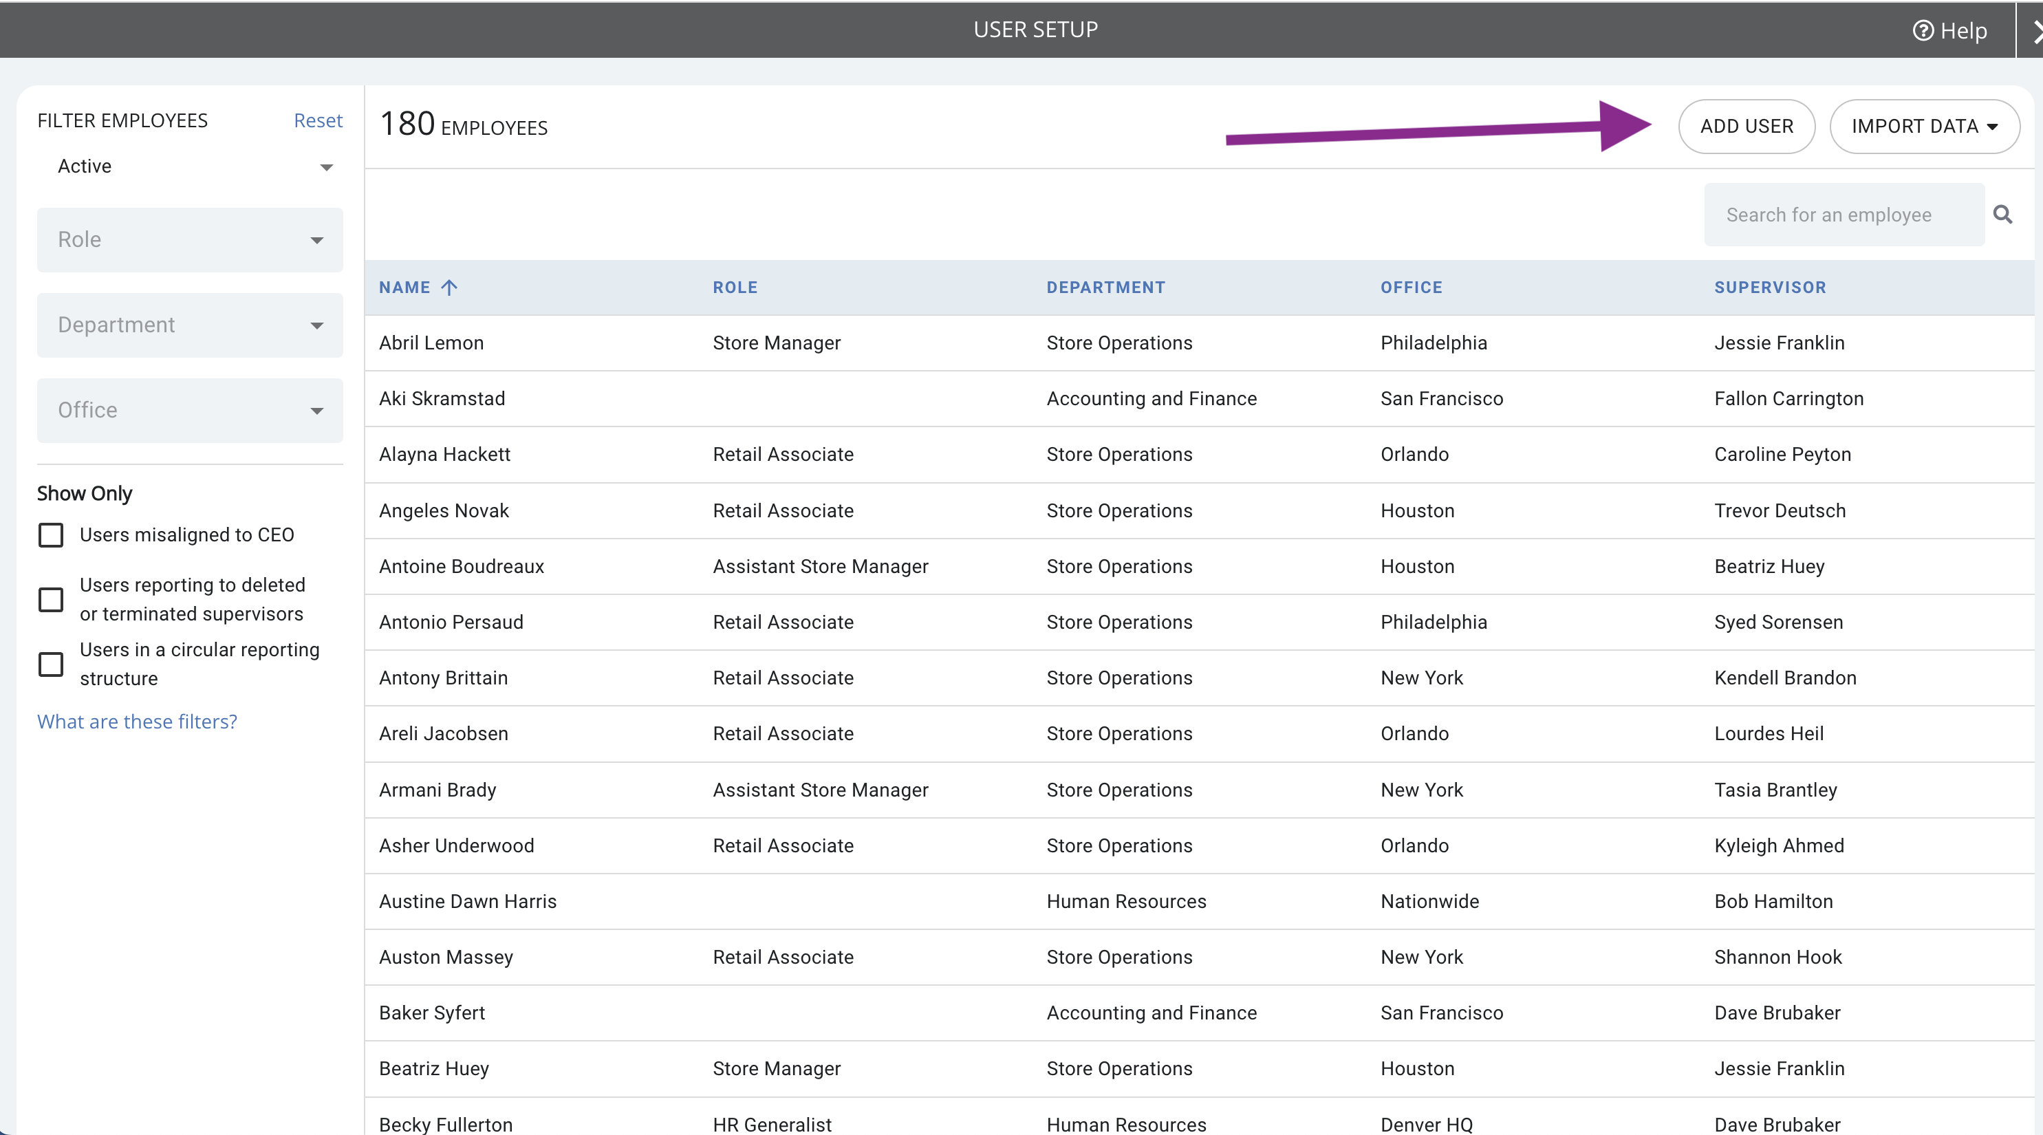Sort by Office column header
Screen dimensions: 2043x1135
click(x=1411, y=288)
